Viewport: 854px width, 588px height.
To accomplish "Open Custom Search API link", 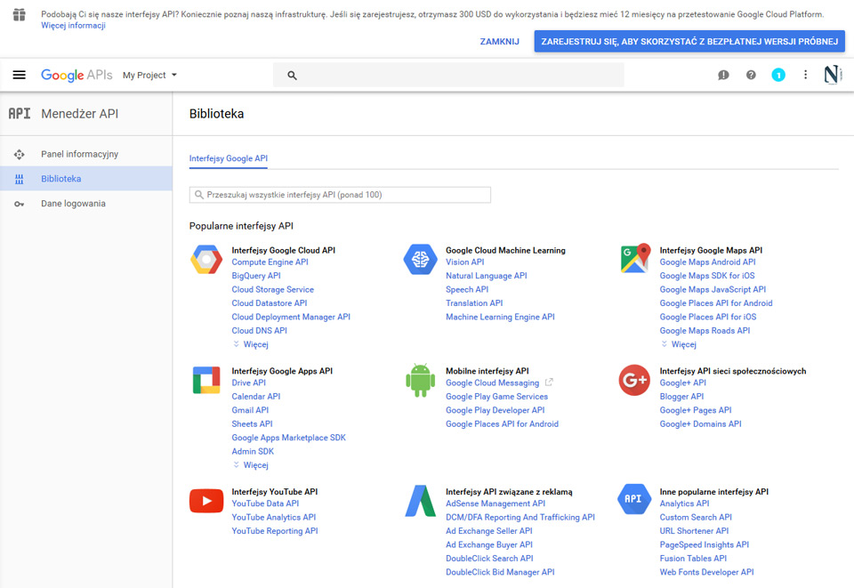I will coord(696,518).
